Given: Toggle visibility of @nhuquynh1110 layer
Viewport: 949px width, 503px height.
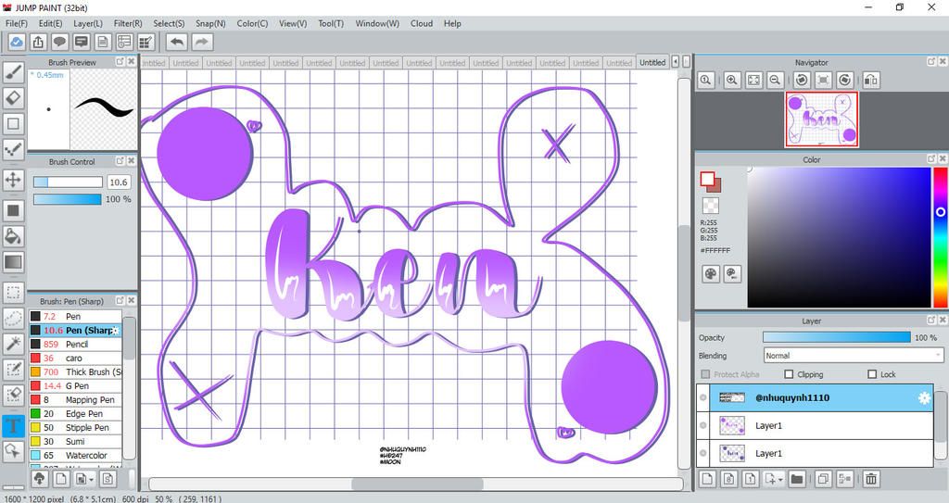Looking at the screenshot, I should pyautogui.click(x=702, y=397).
